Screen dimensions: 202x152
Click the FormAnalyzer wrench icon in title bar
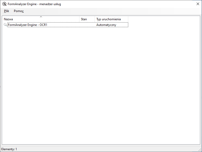pos(4,4)
